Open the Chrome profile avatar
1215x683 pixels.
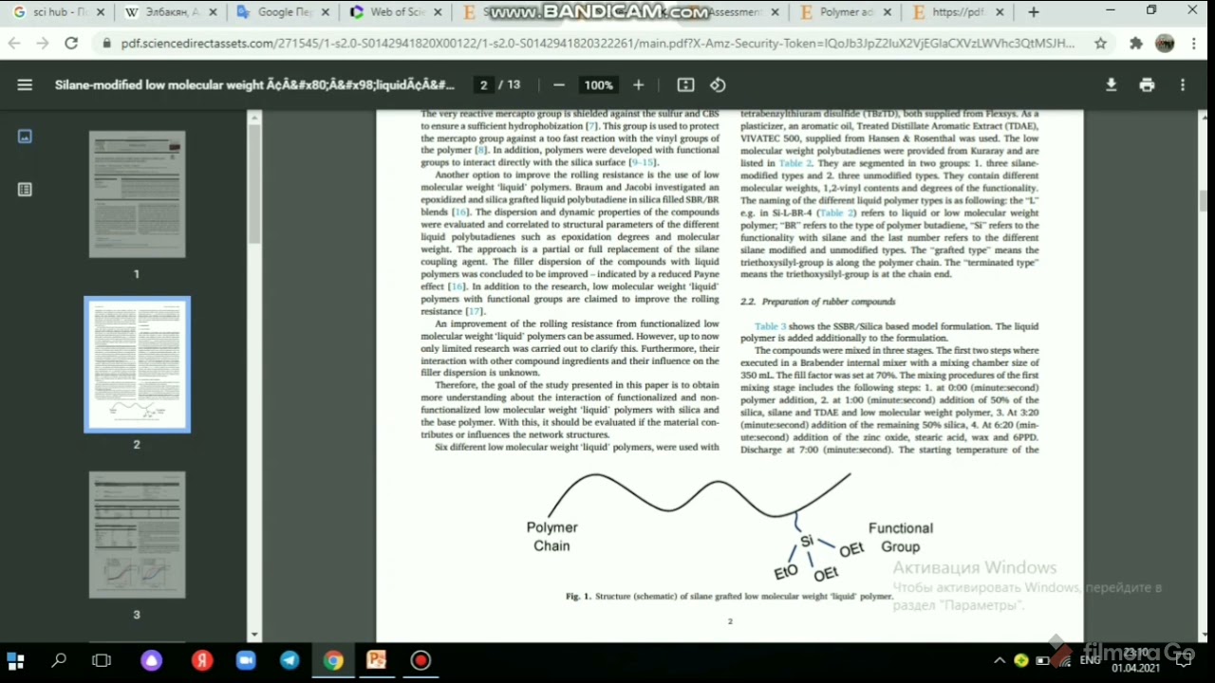(x=1165, y=44)
